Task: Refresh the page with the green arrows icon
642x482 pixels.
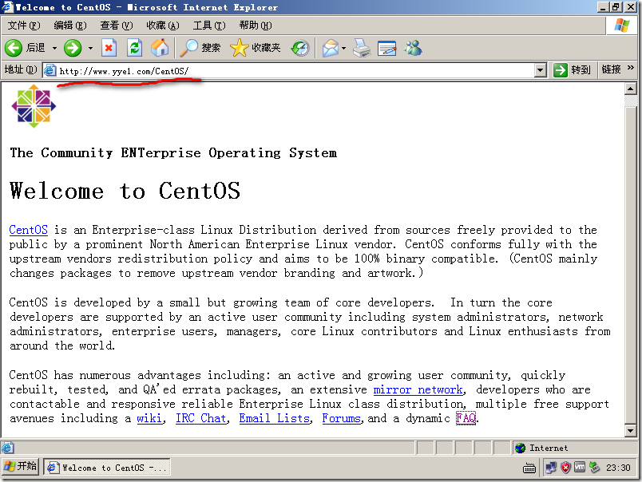Action: [x=134, y=49]
